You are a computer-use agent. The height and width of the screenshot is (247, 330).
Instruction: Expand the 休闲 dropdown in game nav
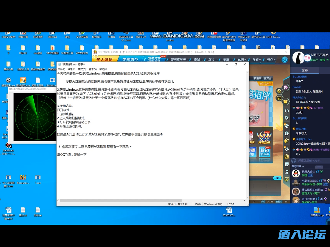242,60
